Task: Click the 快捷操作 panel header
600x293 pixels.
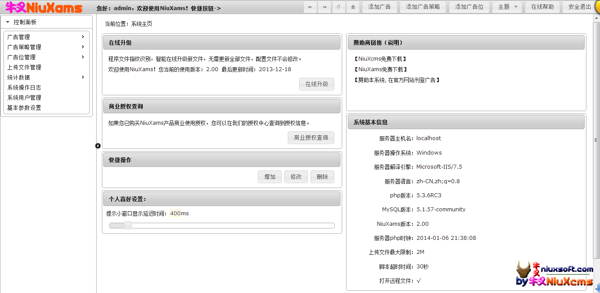Action: point(222,160)
